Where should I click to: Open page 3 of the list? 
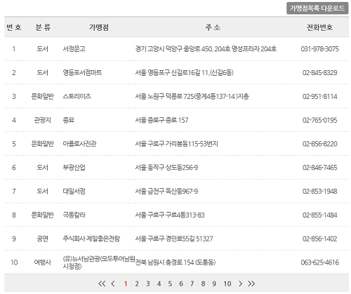tap(148, 283)
